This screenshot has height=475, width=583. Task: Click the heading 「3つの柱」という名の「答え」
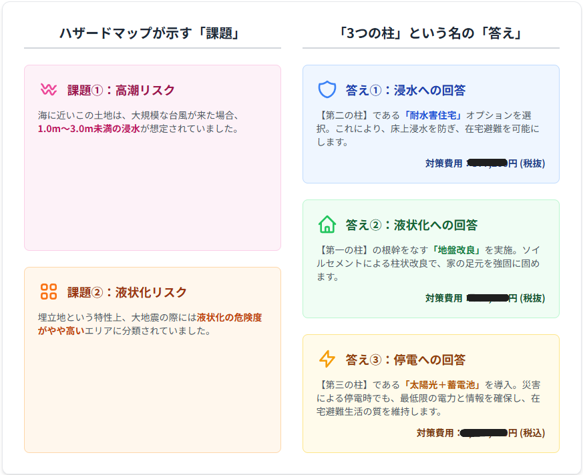tap(431, 33)
